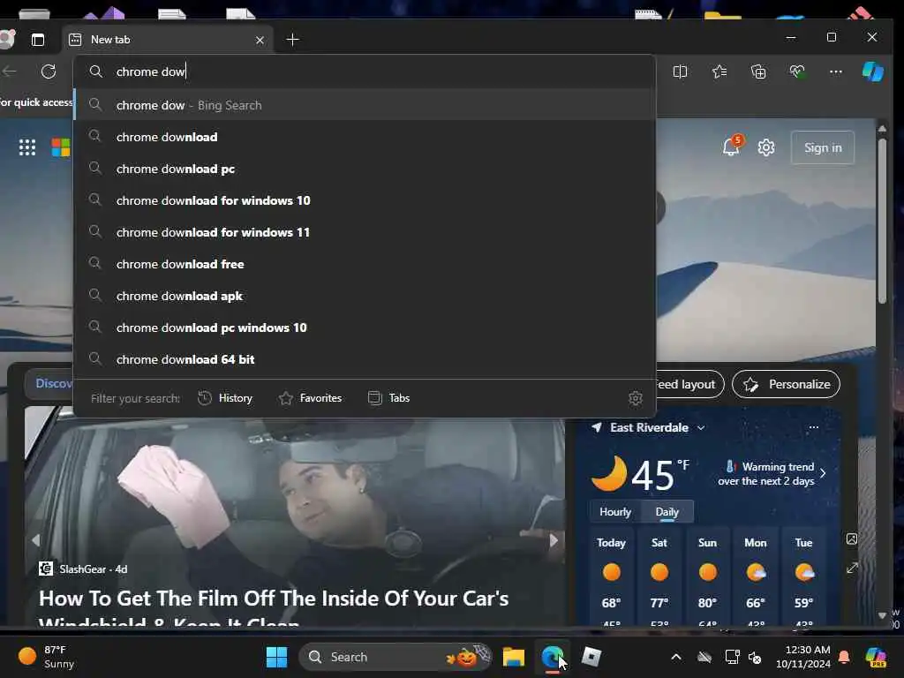Open the Copilot preview tray icon
This screenshot has width=904, height=678.
[876, 657]
